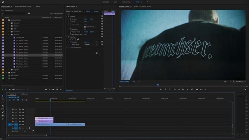Toggle the Position animation stopwatch

click(x=71, y=19)
